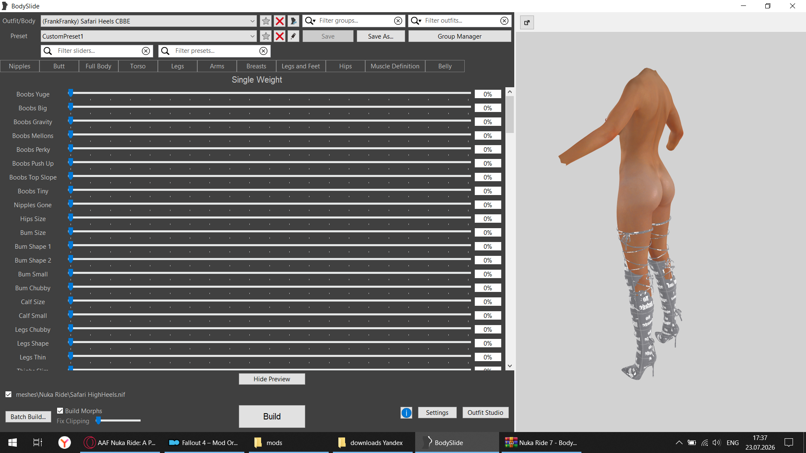The height and width of the screenshot is (453, 806).
Task: Open the filter outfits search options icon
Action: (416, 21)
